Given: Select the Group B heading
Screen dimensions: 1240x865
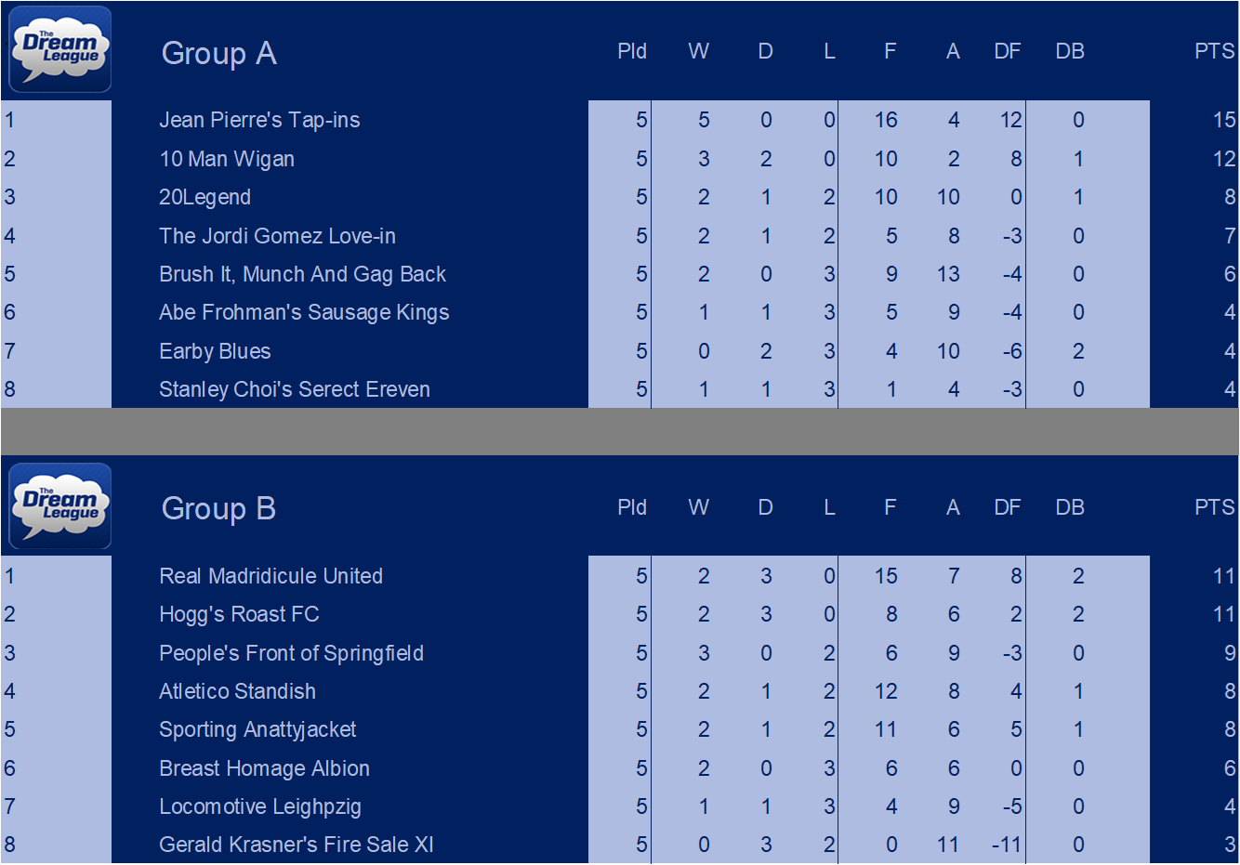Looking at the screenshot, I should (218, 508).
